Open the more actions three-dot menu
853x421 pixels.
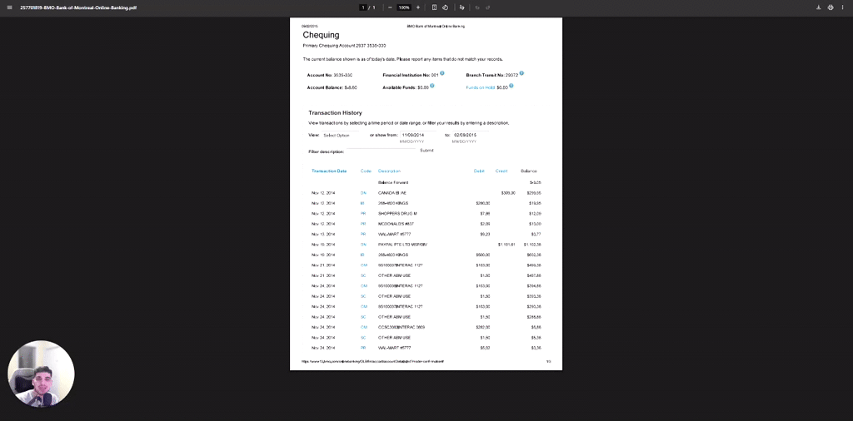click(x=843, y=7)
